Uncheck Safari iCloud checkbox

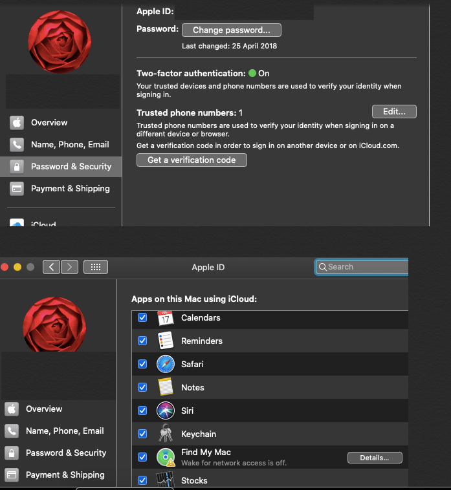[x=142, y=364]
